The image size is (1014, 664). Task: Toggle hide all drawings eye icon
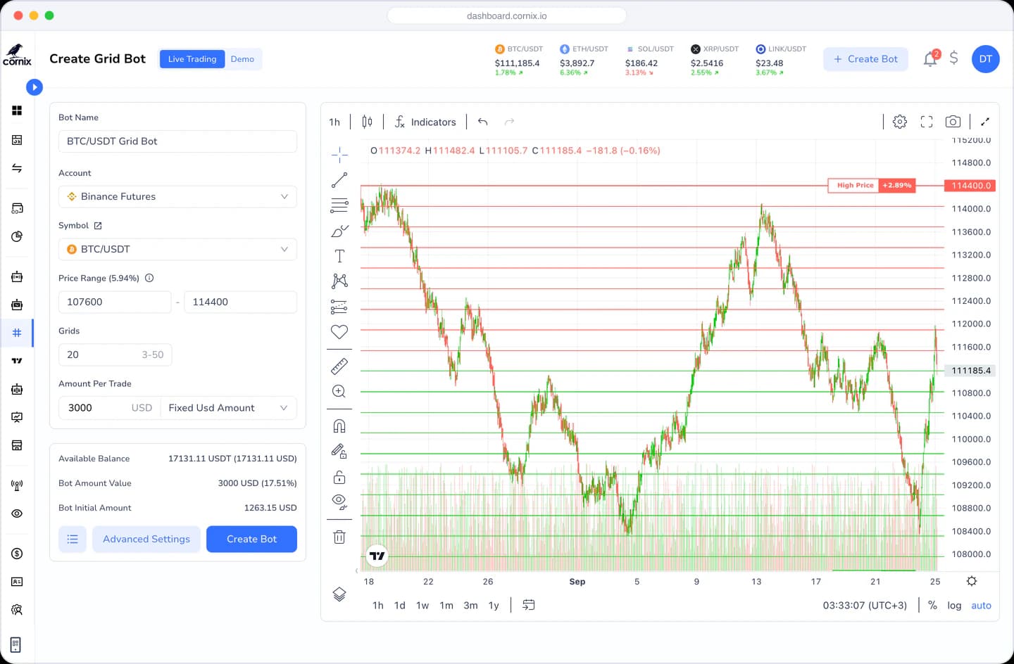tap(339, 502)
